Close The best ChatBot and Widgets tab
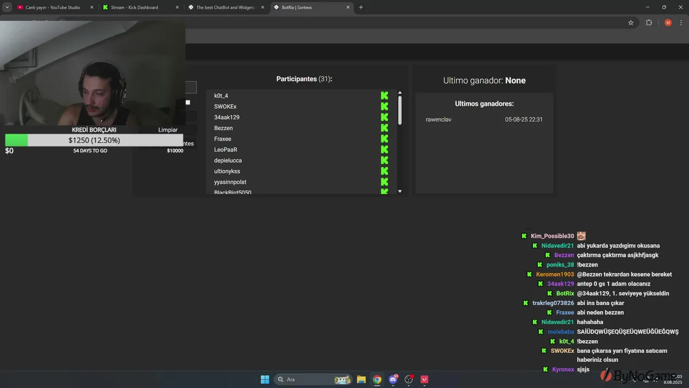The image size is (689, 388). 263,8
